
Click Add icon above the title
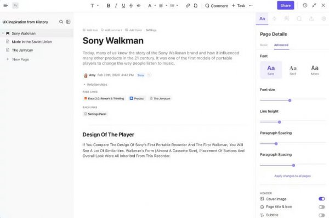[x=90, y=30]
